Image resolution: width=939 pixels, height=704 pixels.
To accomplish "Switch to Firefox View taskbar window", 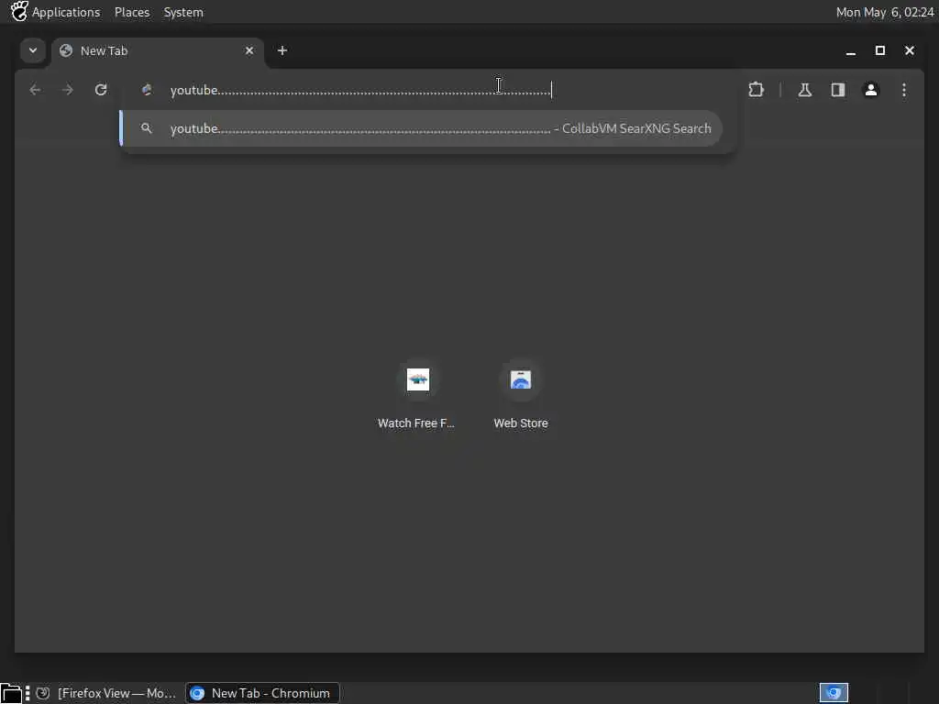I will point(108,693).
